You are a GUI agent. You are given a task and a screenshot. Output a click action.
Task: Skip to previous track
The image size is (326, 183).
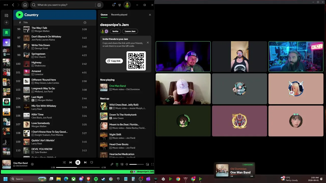point(71,162)
